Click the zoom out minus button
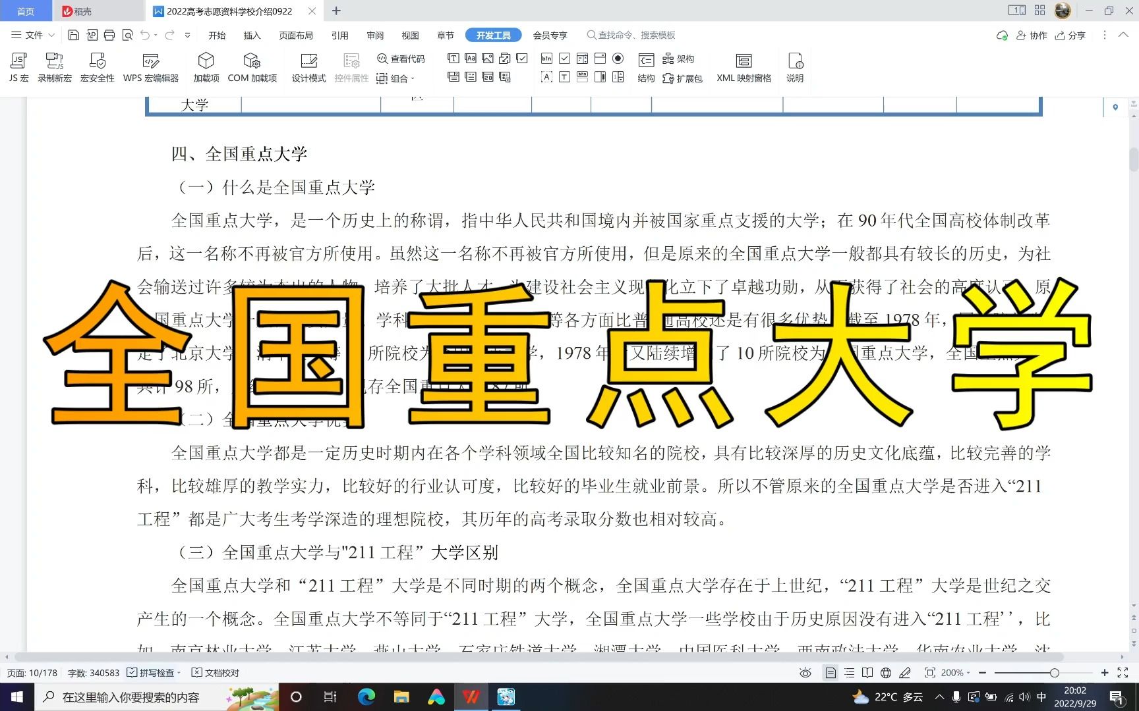The width and height of the screenshot is (1139, 711). [982, 673]
